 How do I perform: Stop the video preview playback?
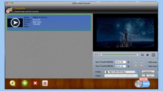[x=147, y=55]
